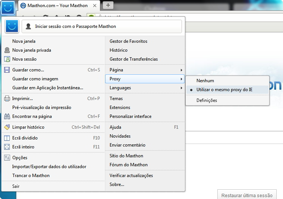
Task: Choose Guardar como imagem
Action: click(53, 79)
